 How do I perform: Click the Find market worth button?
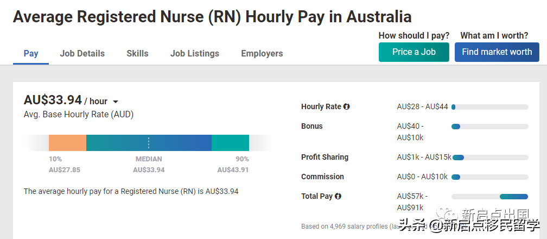(497, 52)
